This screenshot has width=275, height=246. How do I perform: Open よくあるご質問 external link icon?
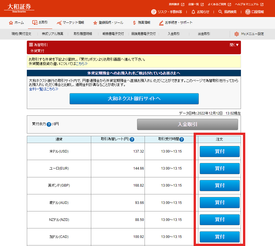pyautogui.click(x=229, y=4)
